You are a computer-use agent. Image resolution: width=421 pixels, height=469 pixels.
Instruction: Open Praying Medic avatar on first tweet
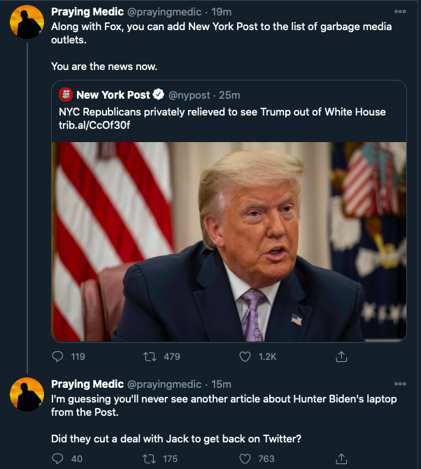click(27, 22)
